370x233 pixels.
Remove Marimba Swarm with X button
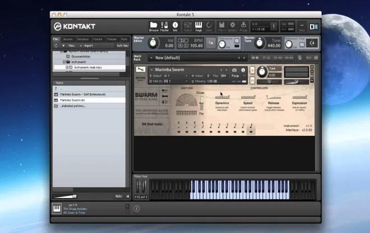(x=312, y=67)
